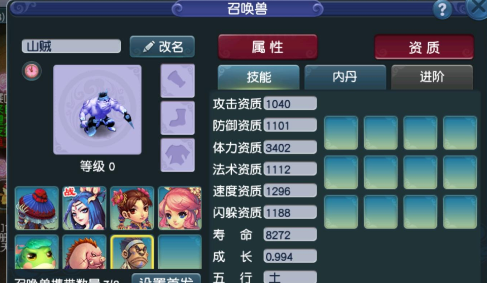487x283 pixels.
Task: Click the 属性 button
Action: 268,47
